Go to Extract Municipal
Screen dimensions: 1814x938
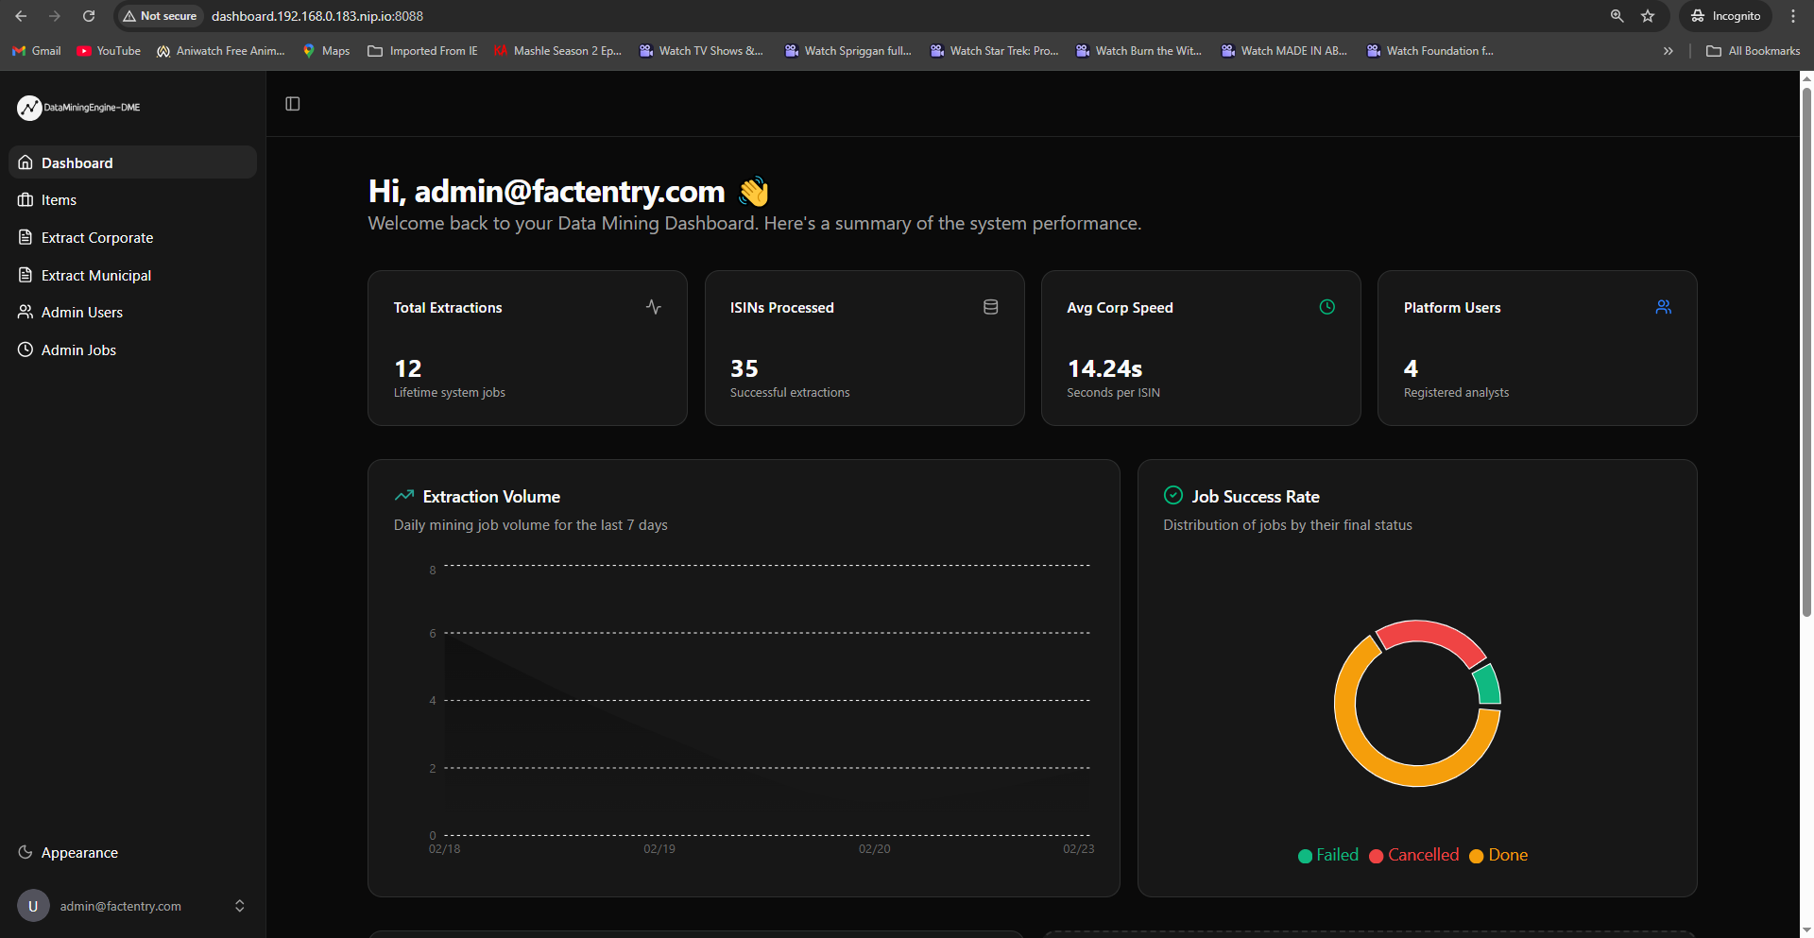point(132,275)
